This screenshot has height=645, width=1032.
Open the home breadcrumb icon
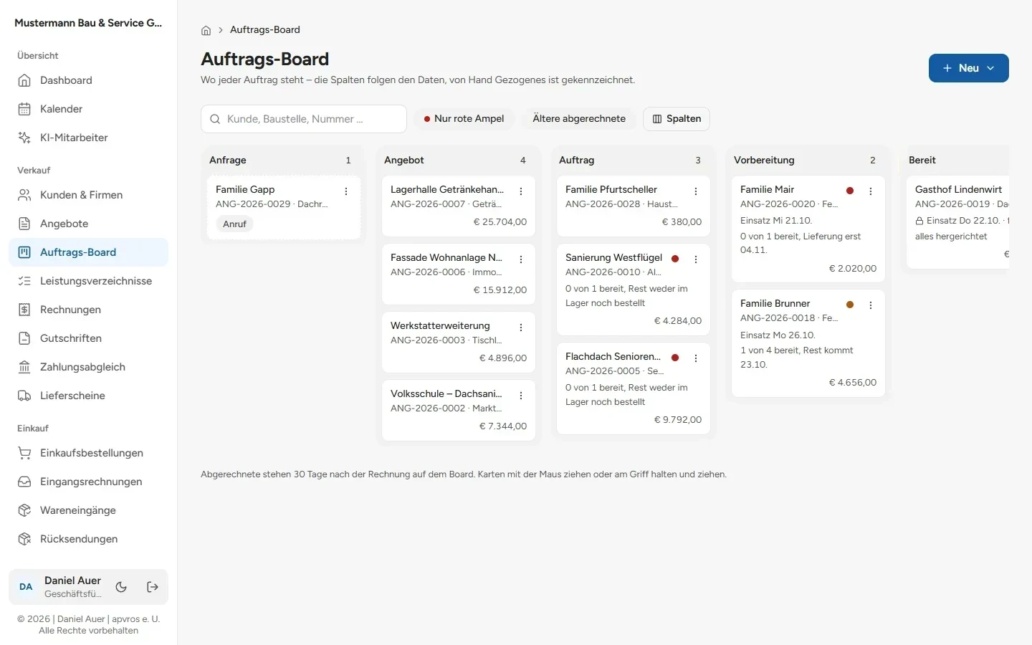pyautogui.click(x=206, y=30)
